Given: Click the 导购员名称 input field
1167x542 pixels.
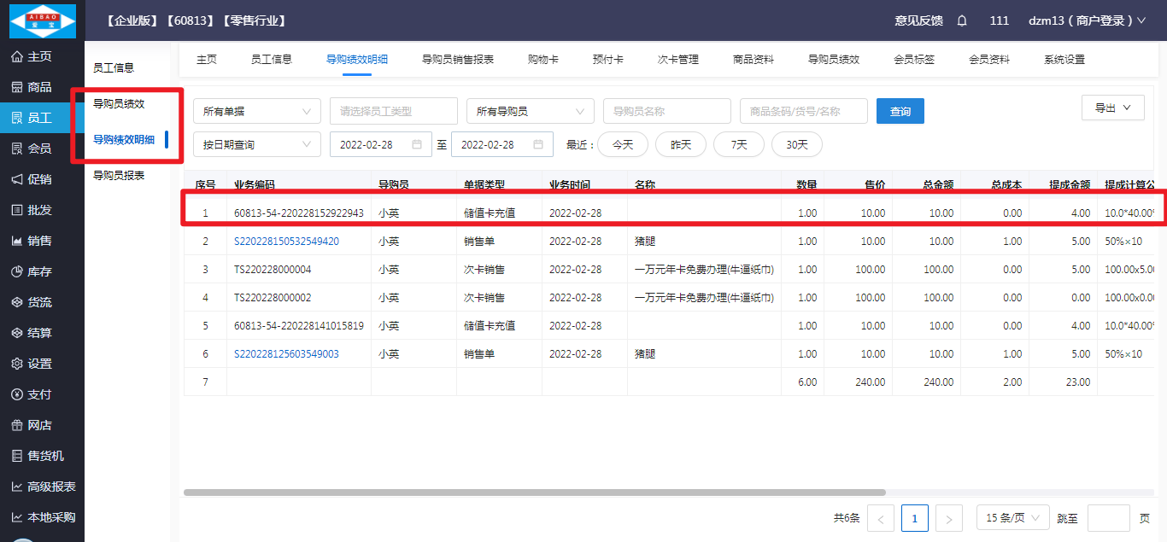Looking at the screenshot, I should click(666, 111).
